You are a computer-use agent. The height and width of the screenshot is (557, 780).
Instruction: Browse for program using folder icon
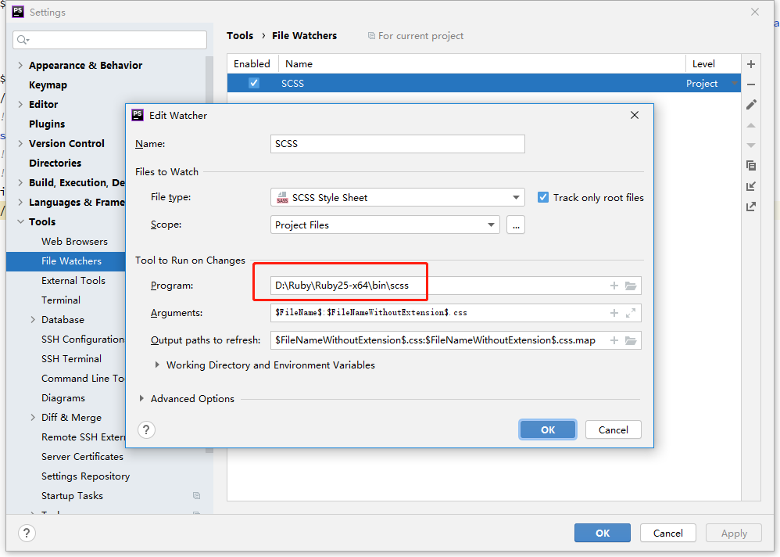631,286
